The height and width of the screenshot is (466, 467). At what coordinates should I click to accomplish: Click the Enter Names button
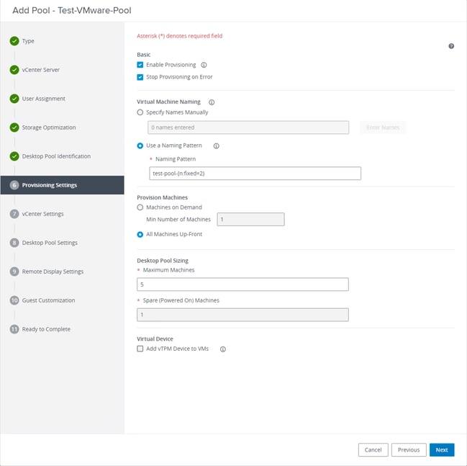(x=383, y=127)
